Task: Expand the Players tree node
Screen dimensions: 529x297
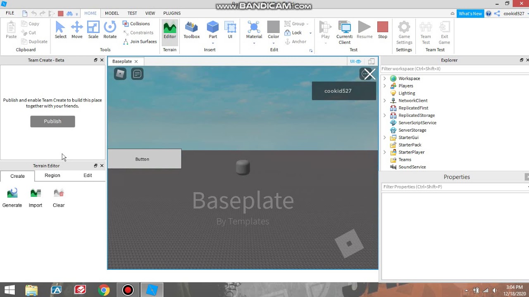Action: click(x=385, y=86)
